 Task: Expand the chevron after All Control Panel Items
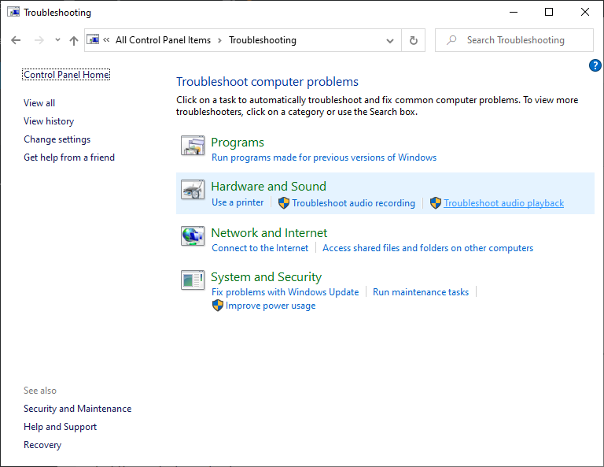pyautogui.click(x=219, y=40)
